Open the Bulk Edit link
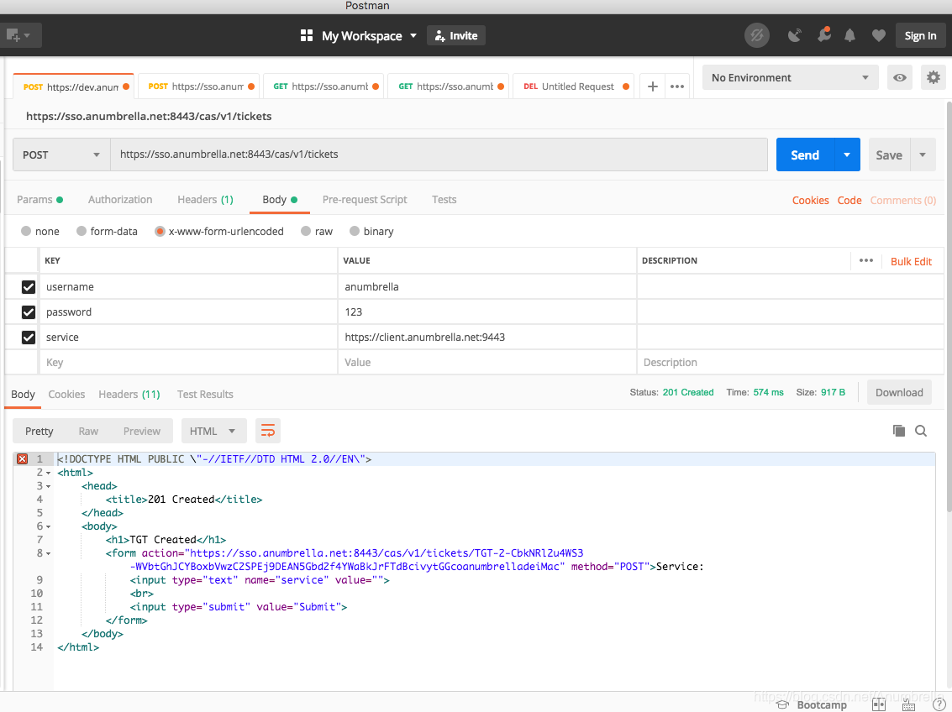The image size is (952, 712). pyautogui.click(x=911, y=261)
